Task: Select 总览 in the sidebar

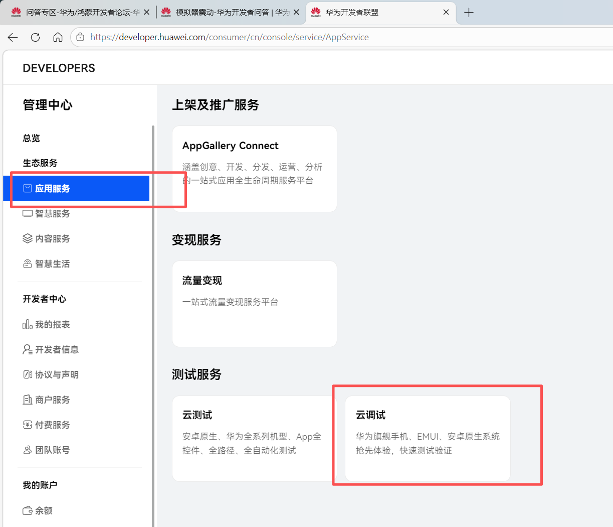Action: [x=31, y=138]
